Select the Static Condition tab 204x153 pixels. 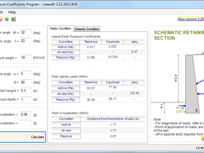click(60, 28)
